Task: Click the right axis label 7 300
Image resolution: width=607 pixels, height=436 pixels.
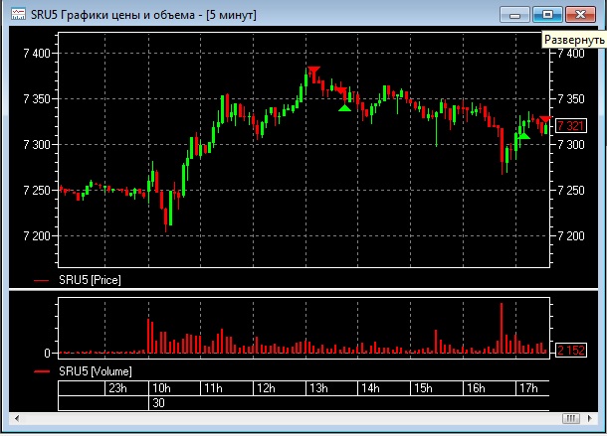Action: pos(571,145)
